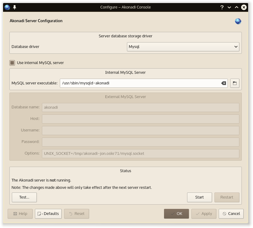Image resolution: width=253 pixels, height=228 pixels.
Task: Click the Host input field
Action: [x=140, y=119]
